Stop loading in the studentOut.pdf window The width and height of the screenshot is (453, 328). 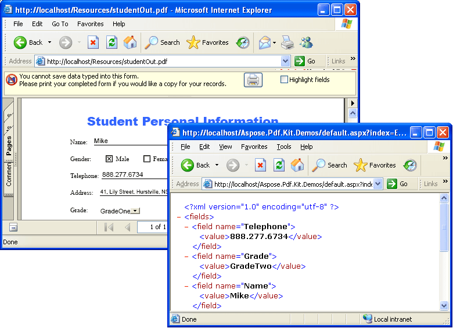click(x=93, y=42)
